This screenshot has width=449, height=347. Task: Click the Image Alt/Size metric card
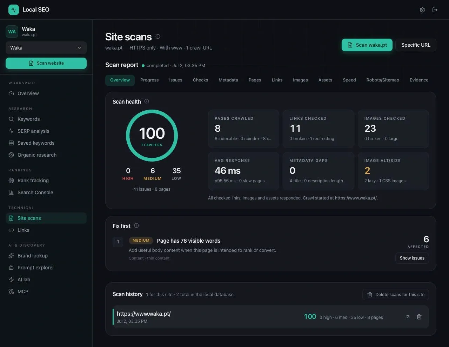pyautogui.click(x=393, y=171)
